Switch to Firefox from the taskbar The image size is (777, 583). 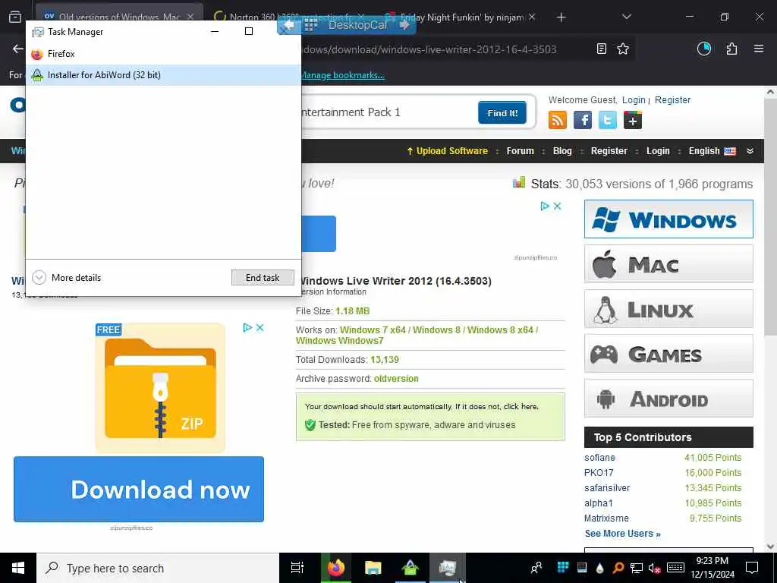(335, 568)
